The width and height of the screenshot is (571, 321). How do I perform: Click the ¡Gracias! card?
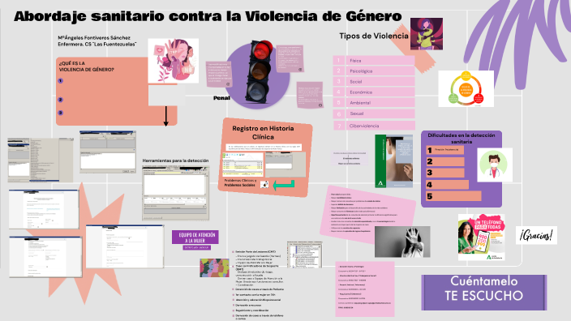(x=536, y=235)
